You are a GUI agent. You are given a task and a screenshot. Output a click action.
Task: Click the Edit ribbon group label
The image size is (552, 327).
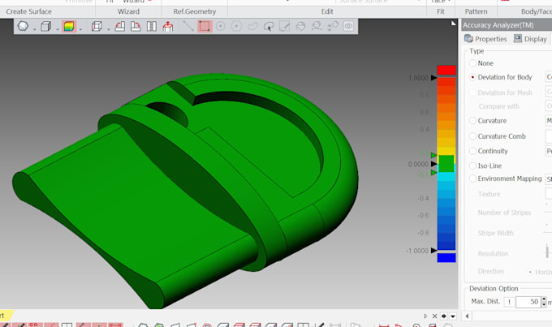click(x=326, y=11)
